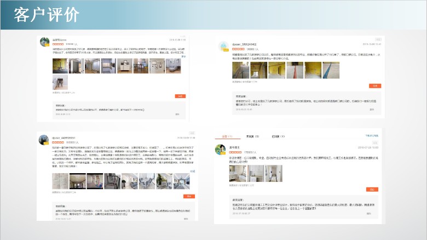
Task: Open first yellow-wall photo in top-left review
Action: click(60, 66)
